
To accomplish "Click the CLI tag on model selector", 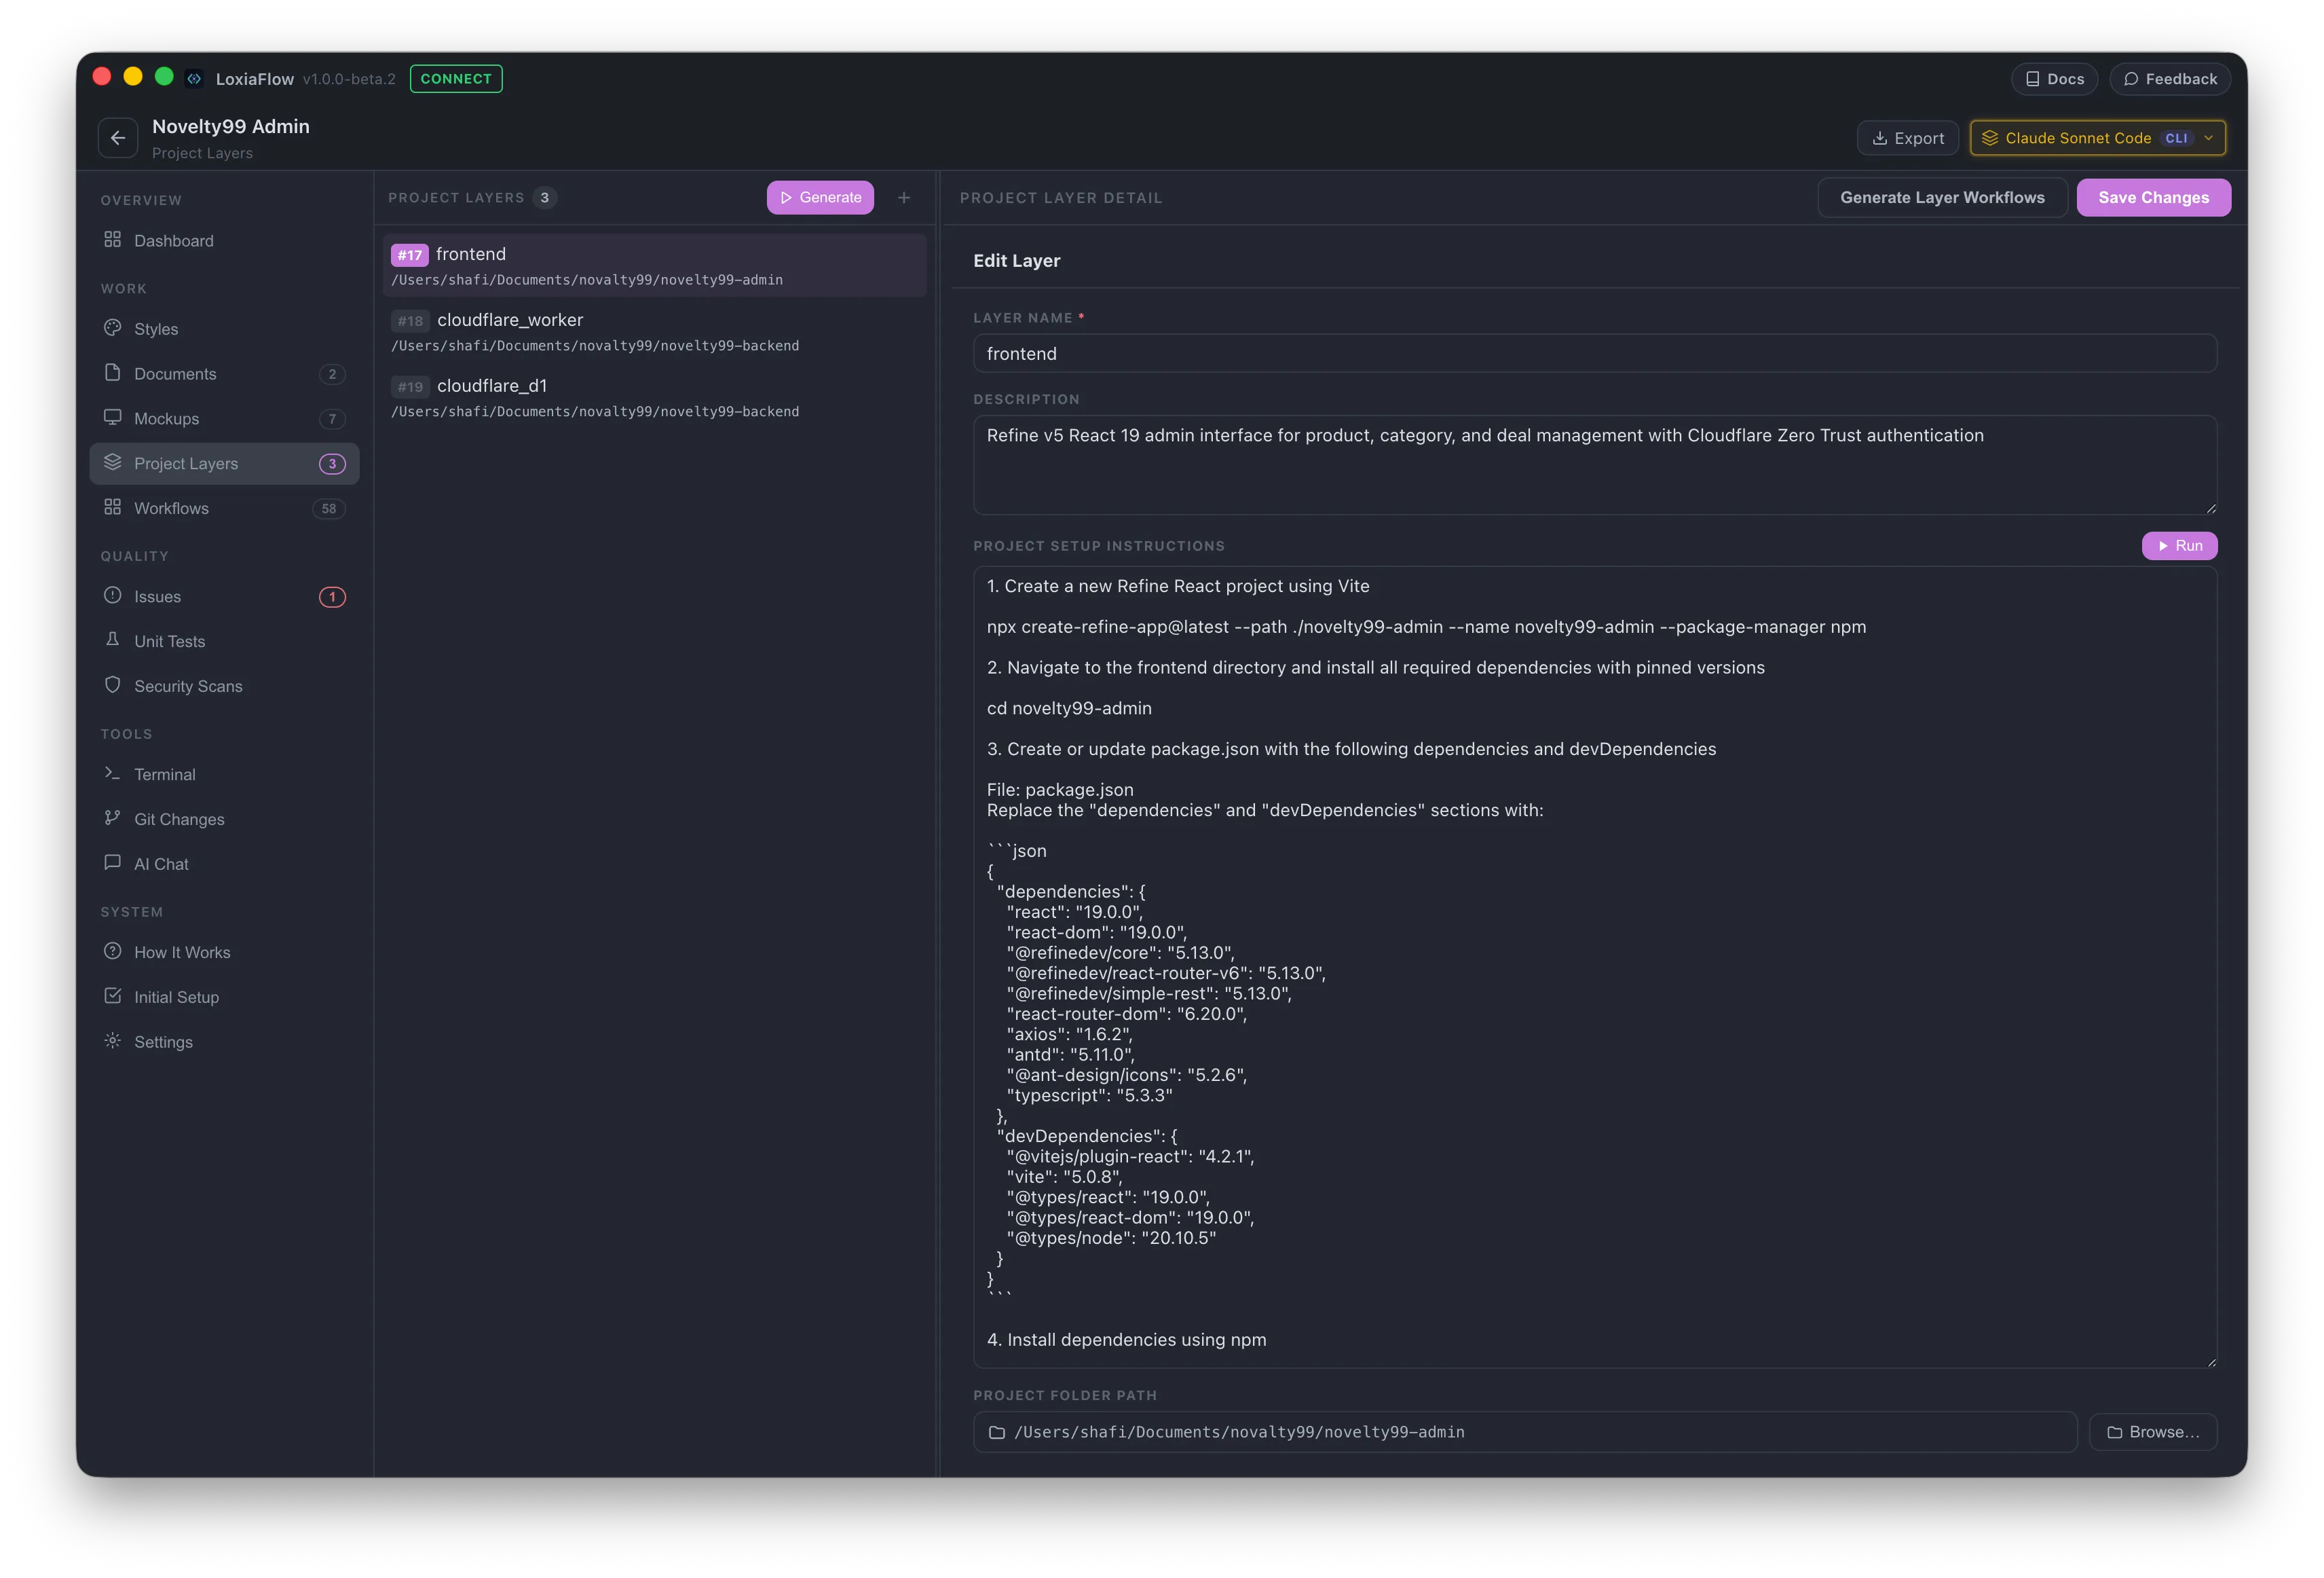I will point(2176,138).
